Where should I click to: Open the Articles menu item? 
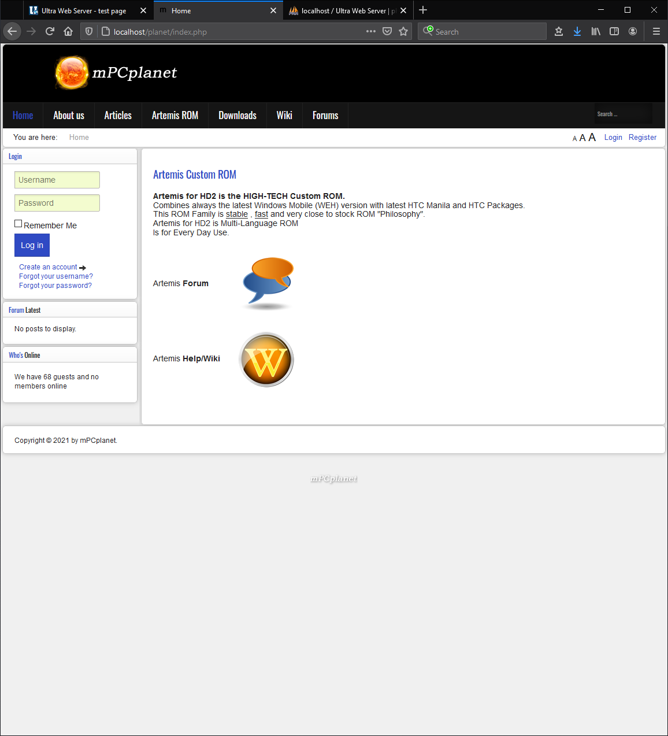(x=118, y=115)
